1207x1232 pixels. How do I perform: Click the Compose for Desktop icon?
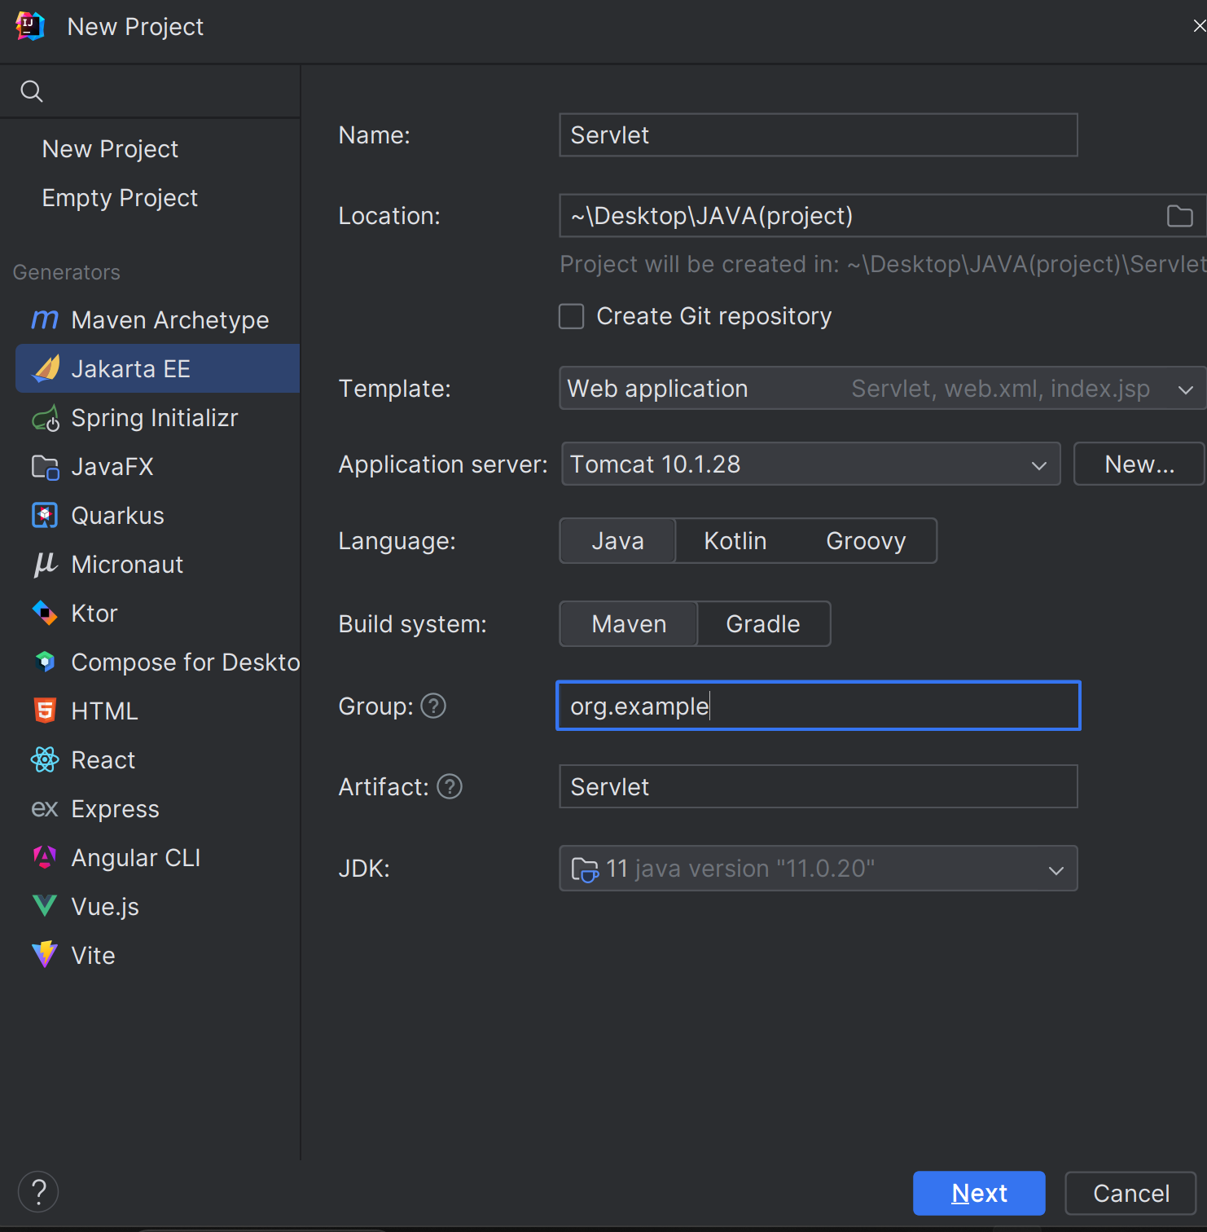coord(46,662)
